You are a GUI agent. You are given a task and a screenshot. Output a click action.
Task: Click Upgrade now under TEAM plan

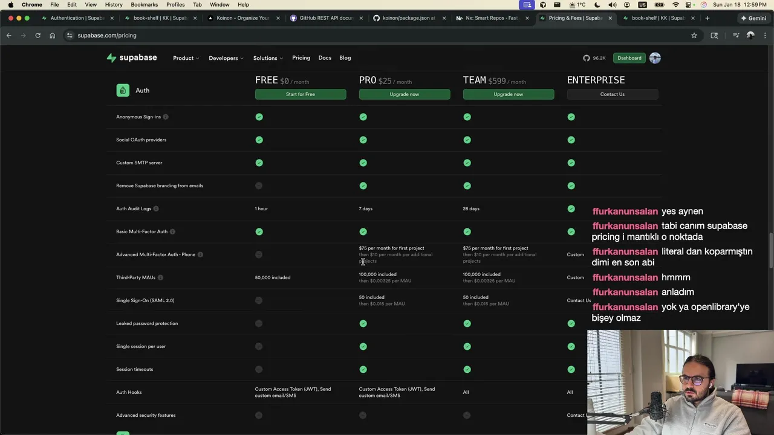pyautogui.click(x=509, y=94)
